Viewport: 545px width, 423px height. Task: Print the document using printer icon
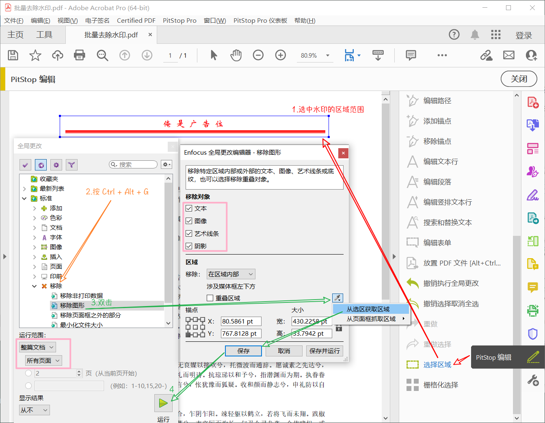(x=80, y=55)
